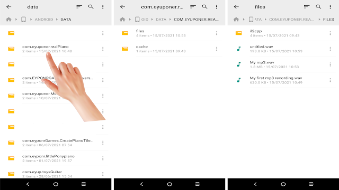This screenshot has height=190, width=339.
Task: Tap home icon in files screen breadcrumb
Action: pyautogui.click(x=236, y=20)
